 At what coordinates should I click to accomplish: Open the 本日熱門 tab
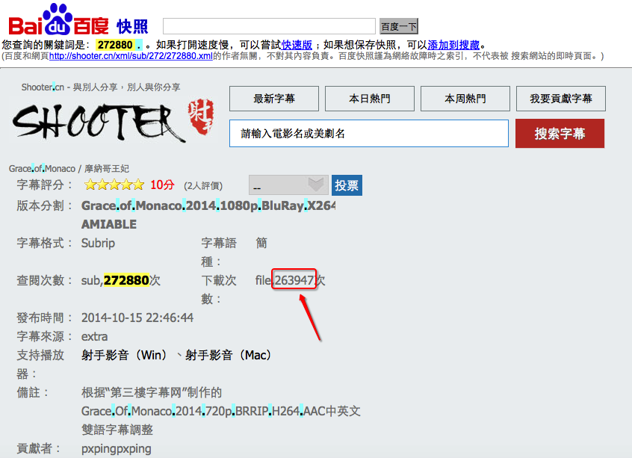(370, 99)
